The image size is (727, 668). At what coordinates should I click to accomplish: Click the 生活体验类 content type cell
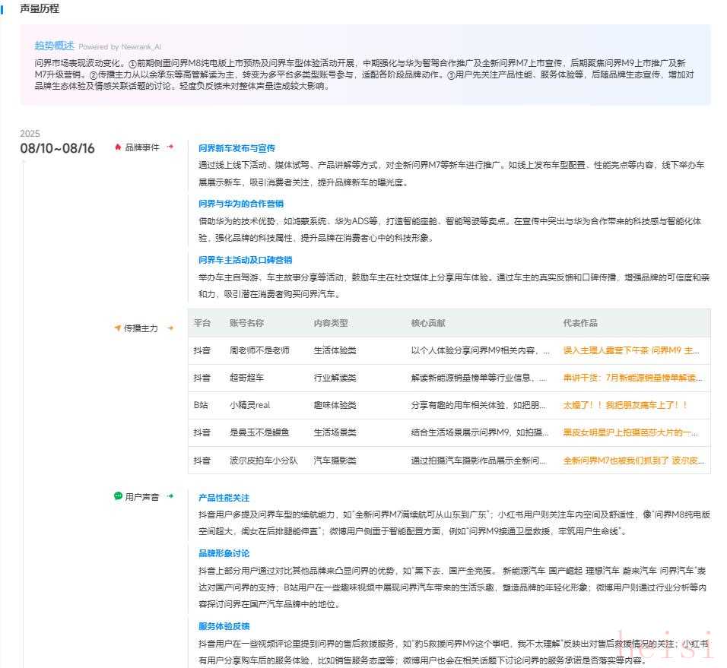pyautogui.click(x=335, y=350)
